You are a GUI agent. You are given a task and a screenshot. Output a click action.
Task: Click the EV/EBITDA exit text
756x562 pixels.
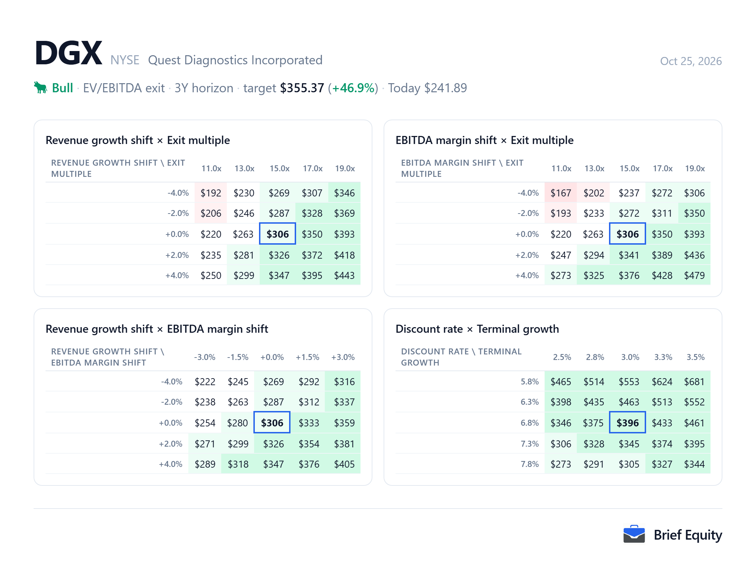124,88
